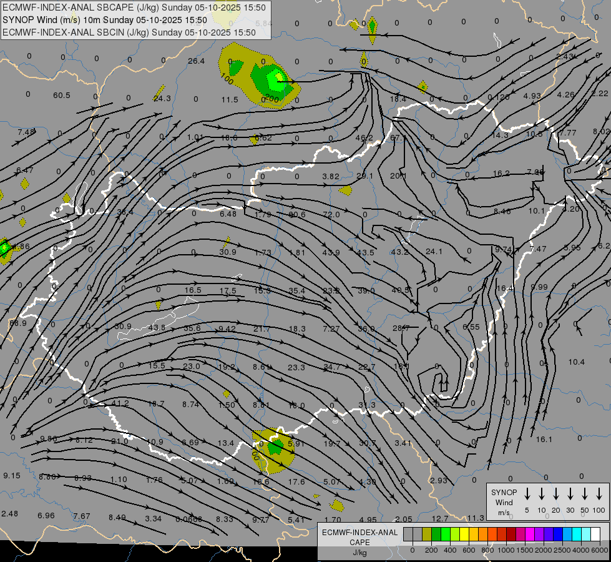Screen dimensions: 611x562
Task: Click the '35.4' value on the map
Action: 297,290
